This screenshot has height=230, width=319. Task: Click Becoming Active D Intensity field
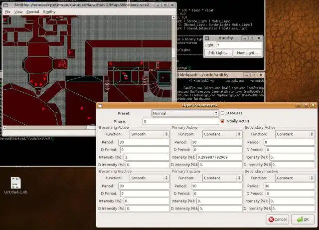(x=148, y=165)
